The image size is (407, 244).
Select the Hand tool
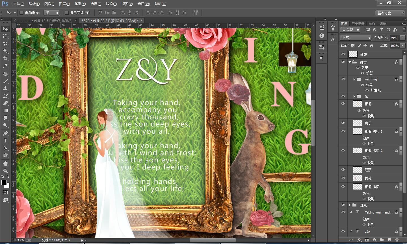click(x=5, y=164)
